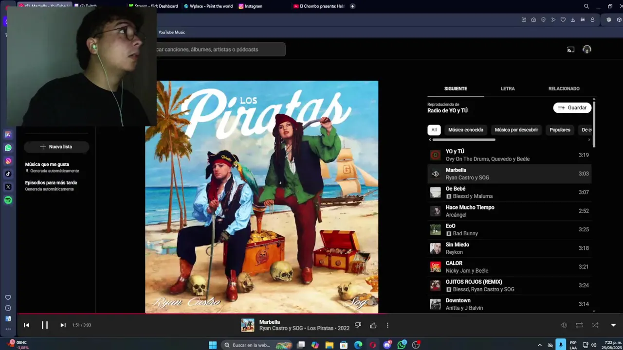623x350 pixels.
Task: Play EoO by Bad Bunny
Action: pos(509,229)
